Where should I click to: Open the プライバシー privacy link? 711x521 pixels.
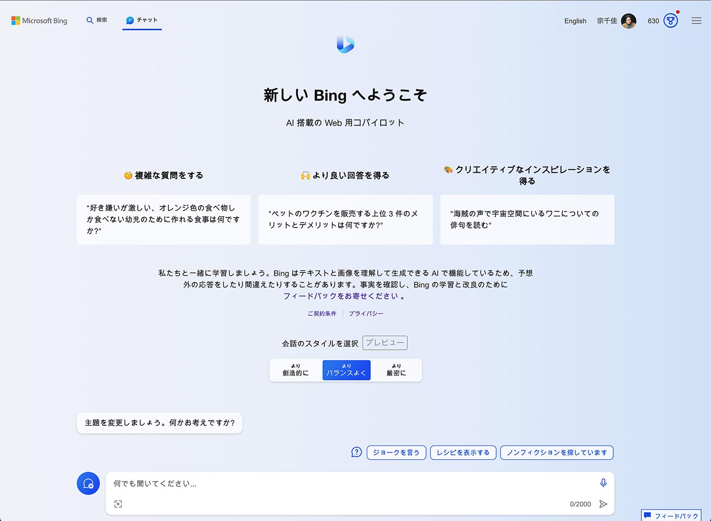[366, 313]
